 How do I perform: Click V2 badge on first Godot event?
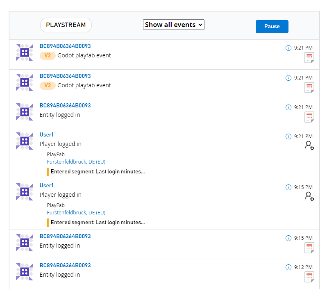pos(48,55)
